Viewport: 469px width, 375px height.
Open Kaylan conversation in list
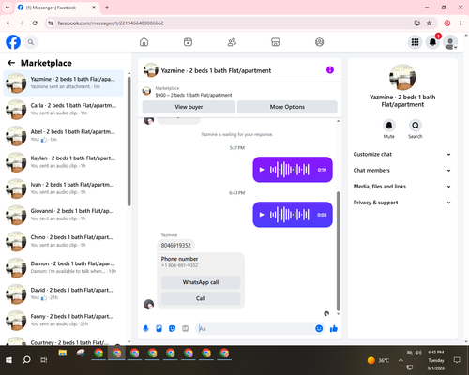tap(63, 162)
